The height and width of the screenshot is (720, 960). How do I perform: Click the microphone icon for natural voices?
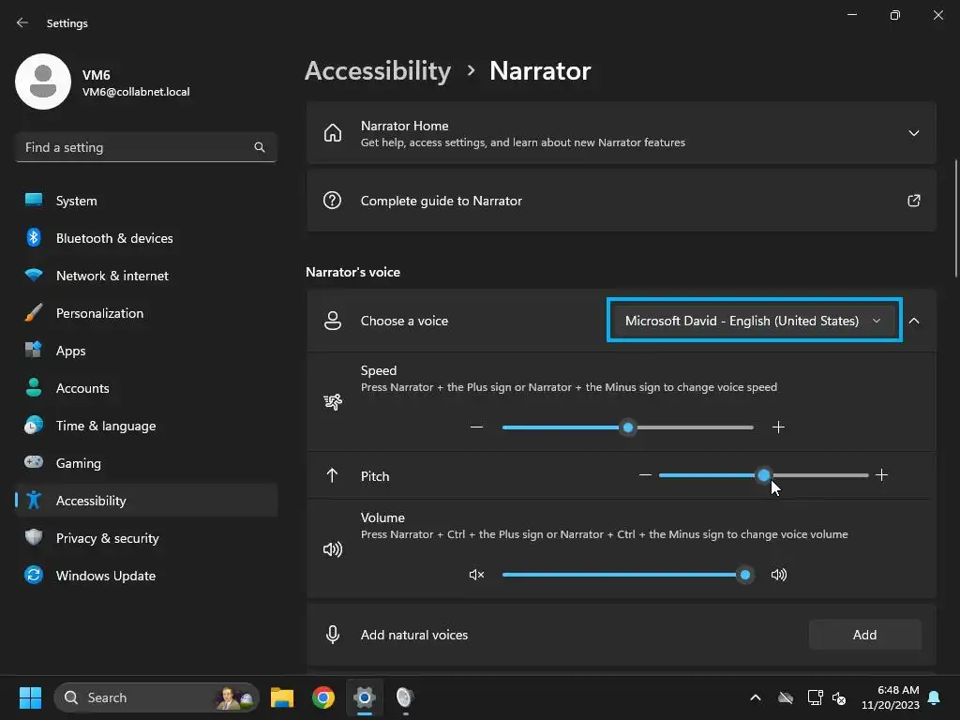[x=333, y=635]
